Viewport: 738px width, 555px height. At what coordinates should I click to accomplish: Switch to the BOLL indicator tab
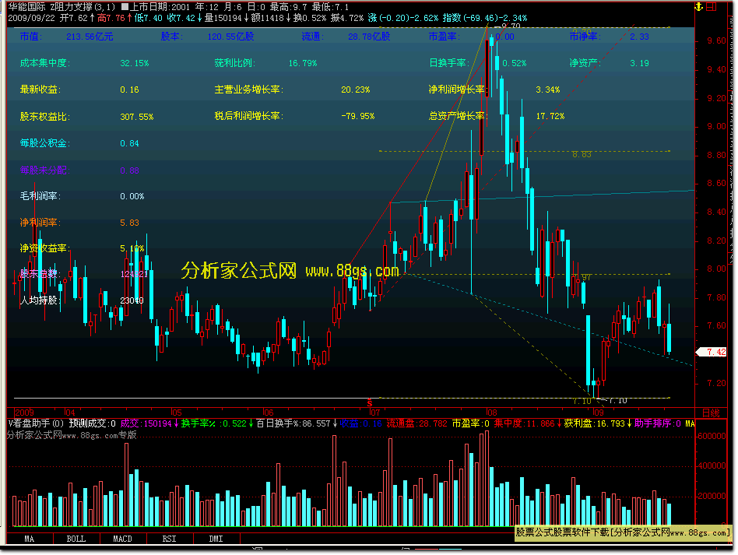[x=76, y=539]
